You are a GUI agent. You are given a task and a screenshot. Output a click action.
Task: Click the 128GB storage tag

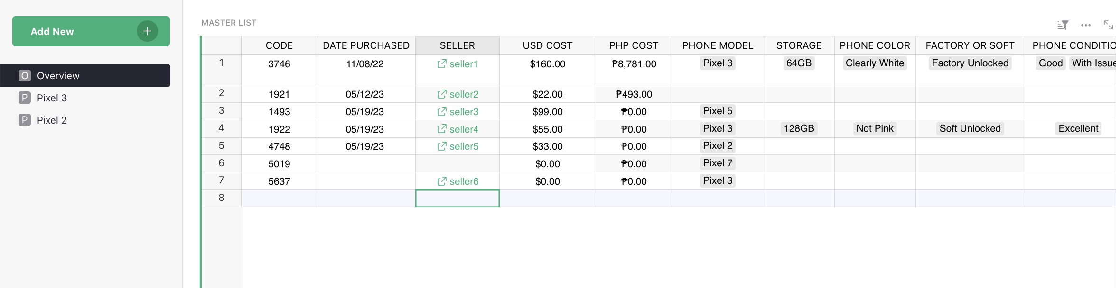pos(799,128)
